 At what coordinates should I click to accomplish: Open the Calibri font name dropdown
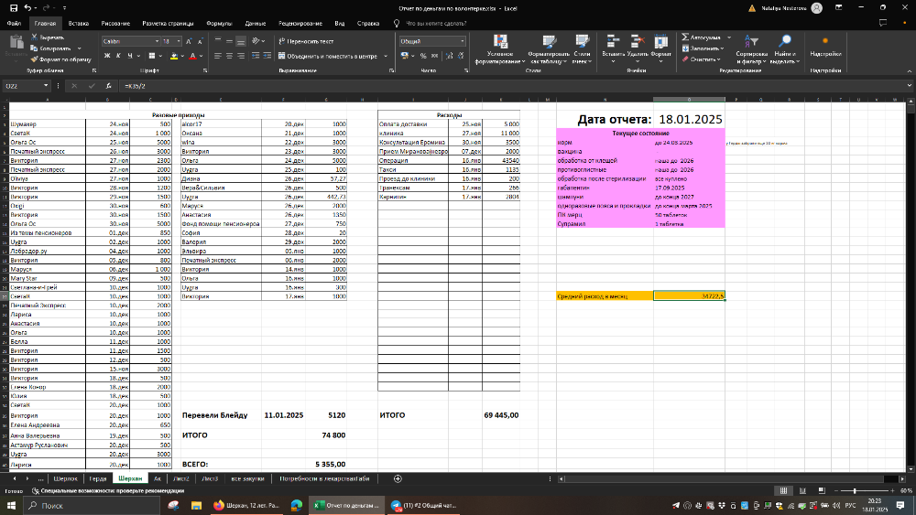(x=156, y=41)
